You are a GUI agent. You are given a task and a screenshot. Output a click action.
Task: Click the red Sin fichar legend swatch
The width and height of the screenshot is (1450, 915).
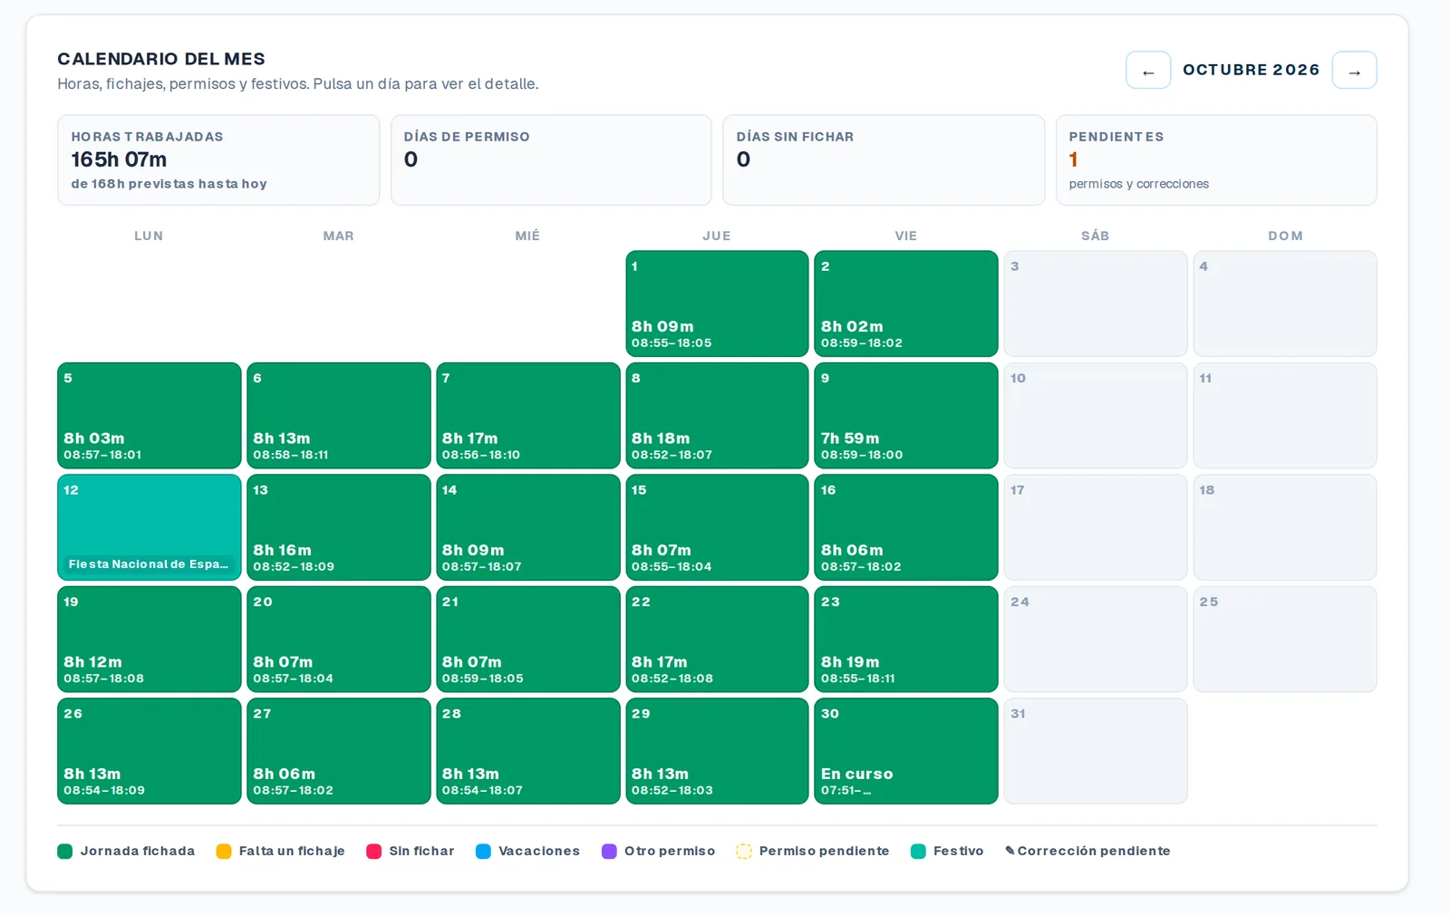373,852
